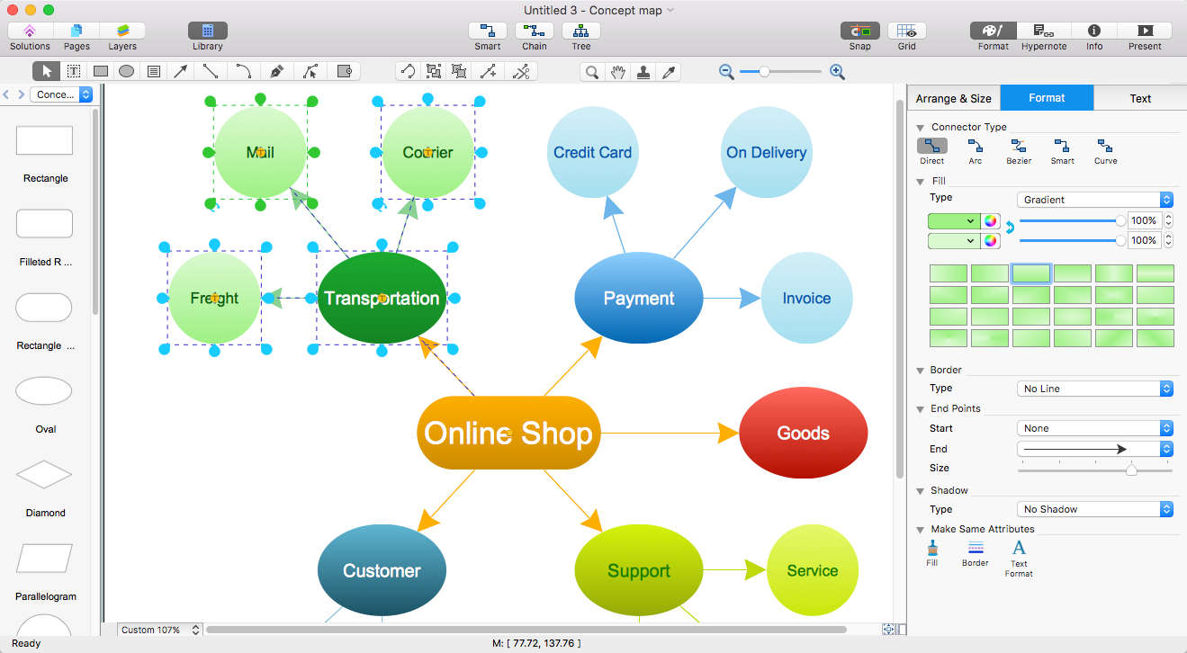Select the stamp tool
The height and width of the screenshot is (653, 1187).
coord(643,72)
